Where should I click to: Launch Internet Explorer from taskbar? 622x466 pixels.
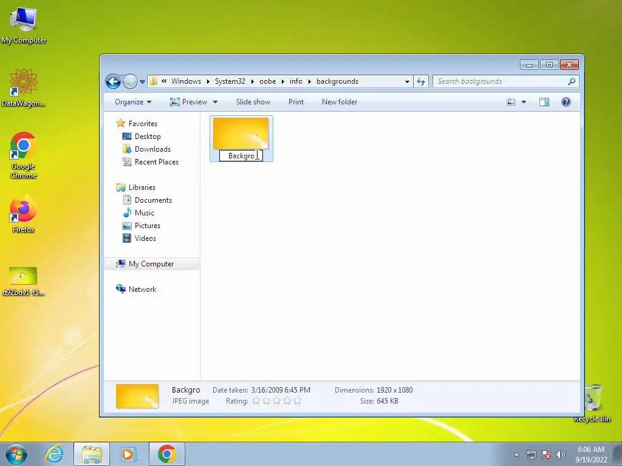(54, 454)
